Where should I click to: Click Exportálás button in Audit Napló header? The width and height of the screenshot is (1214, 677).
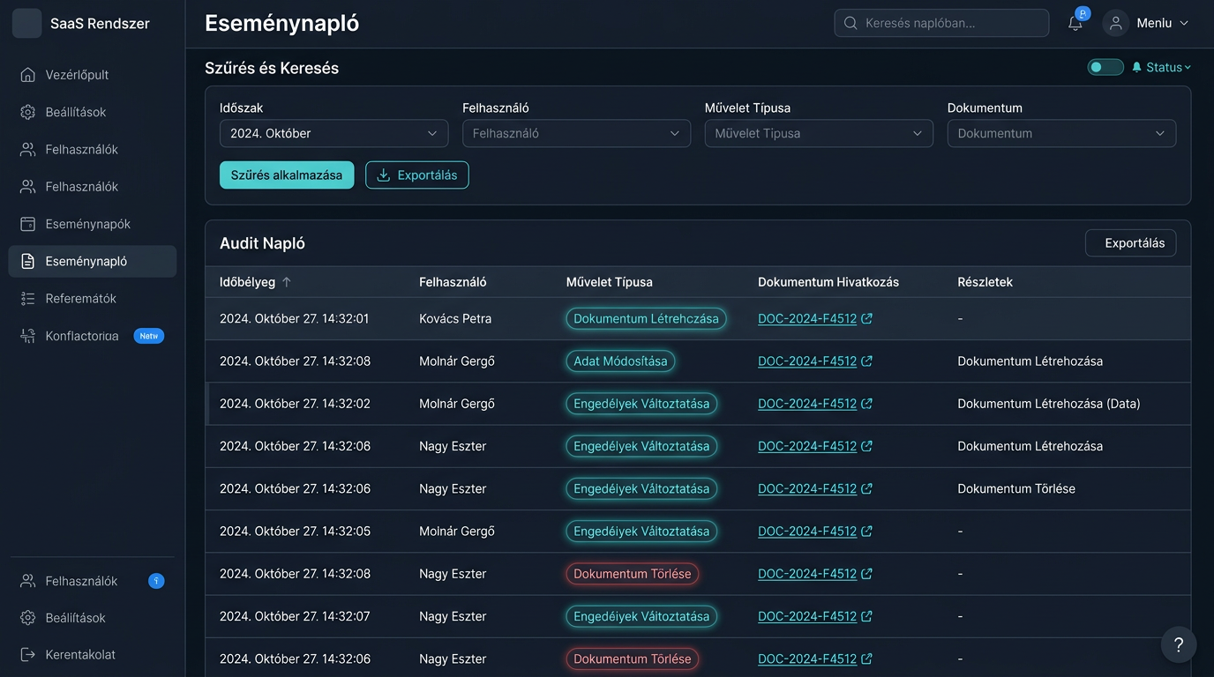[1130, 242]
